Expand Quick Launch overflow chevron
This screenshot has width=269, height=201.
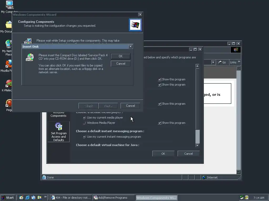(45, 197)
